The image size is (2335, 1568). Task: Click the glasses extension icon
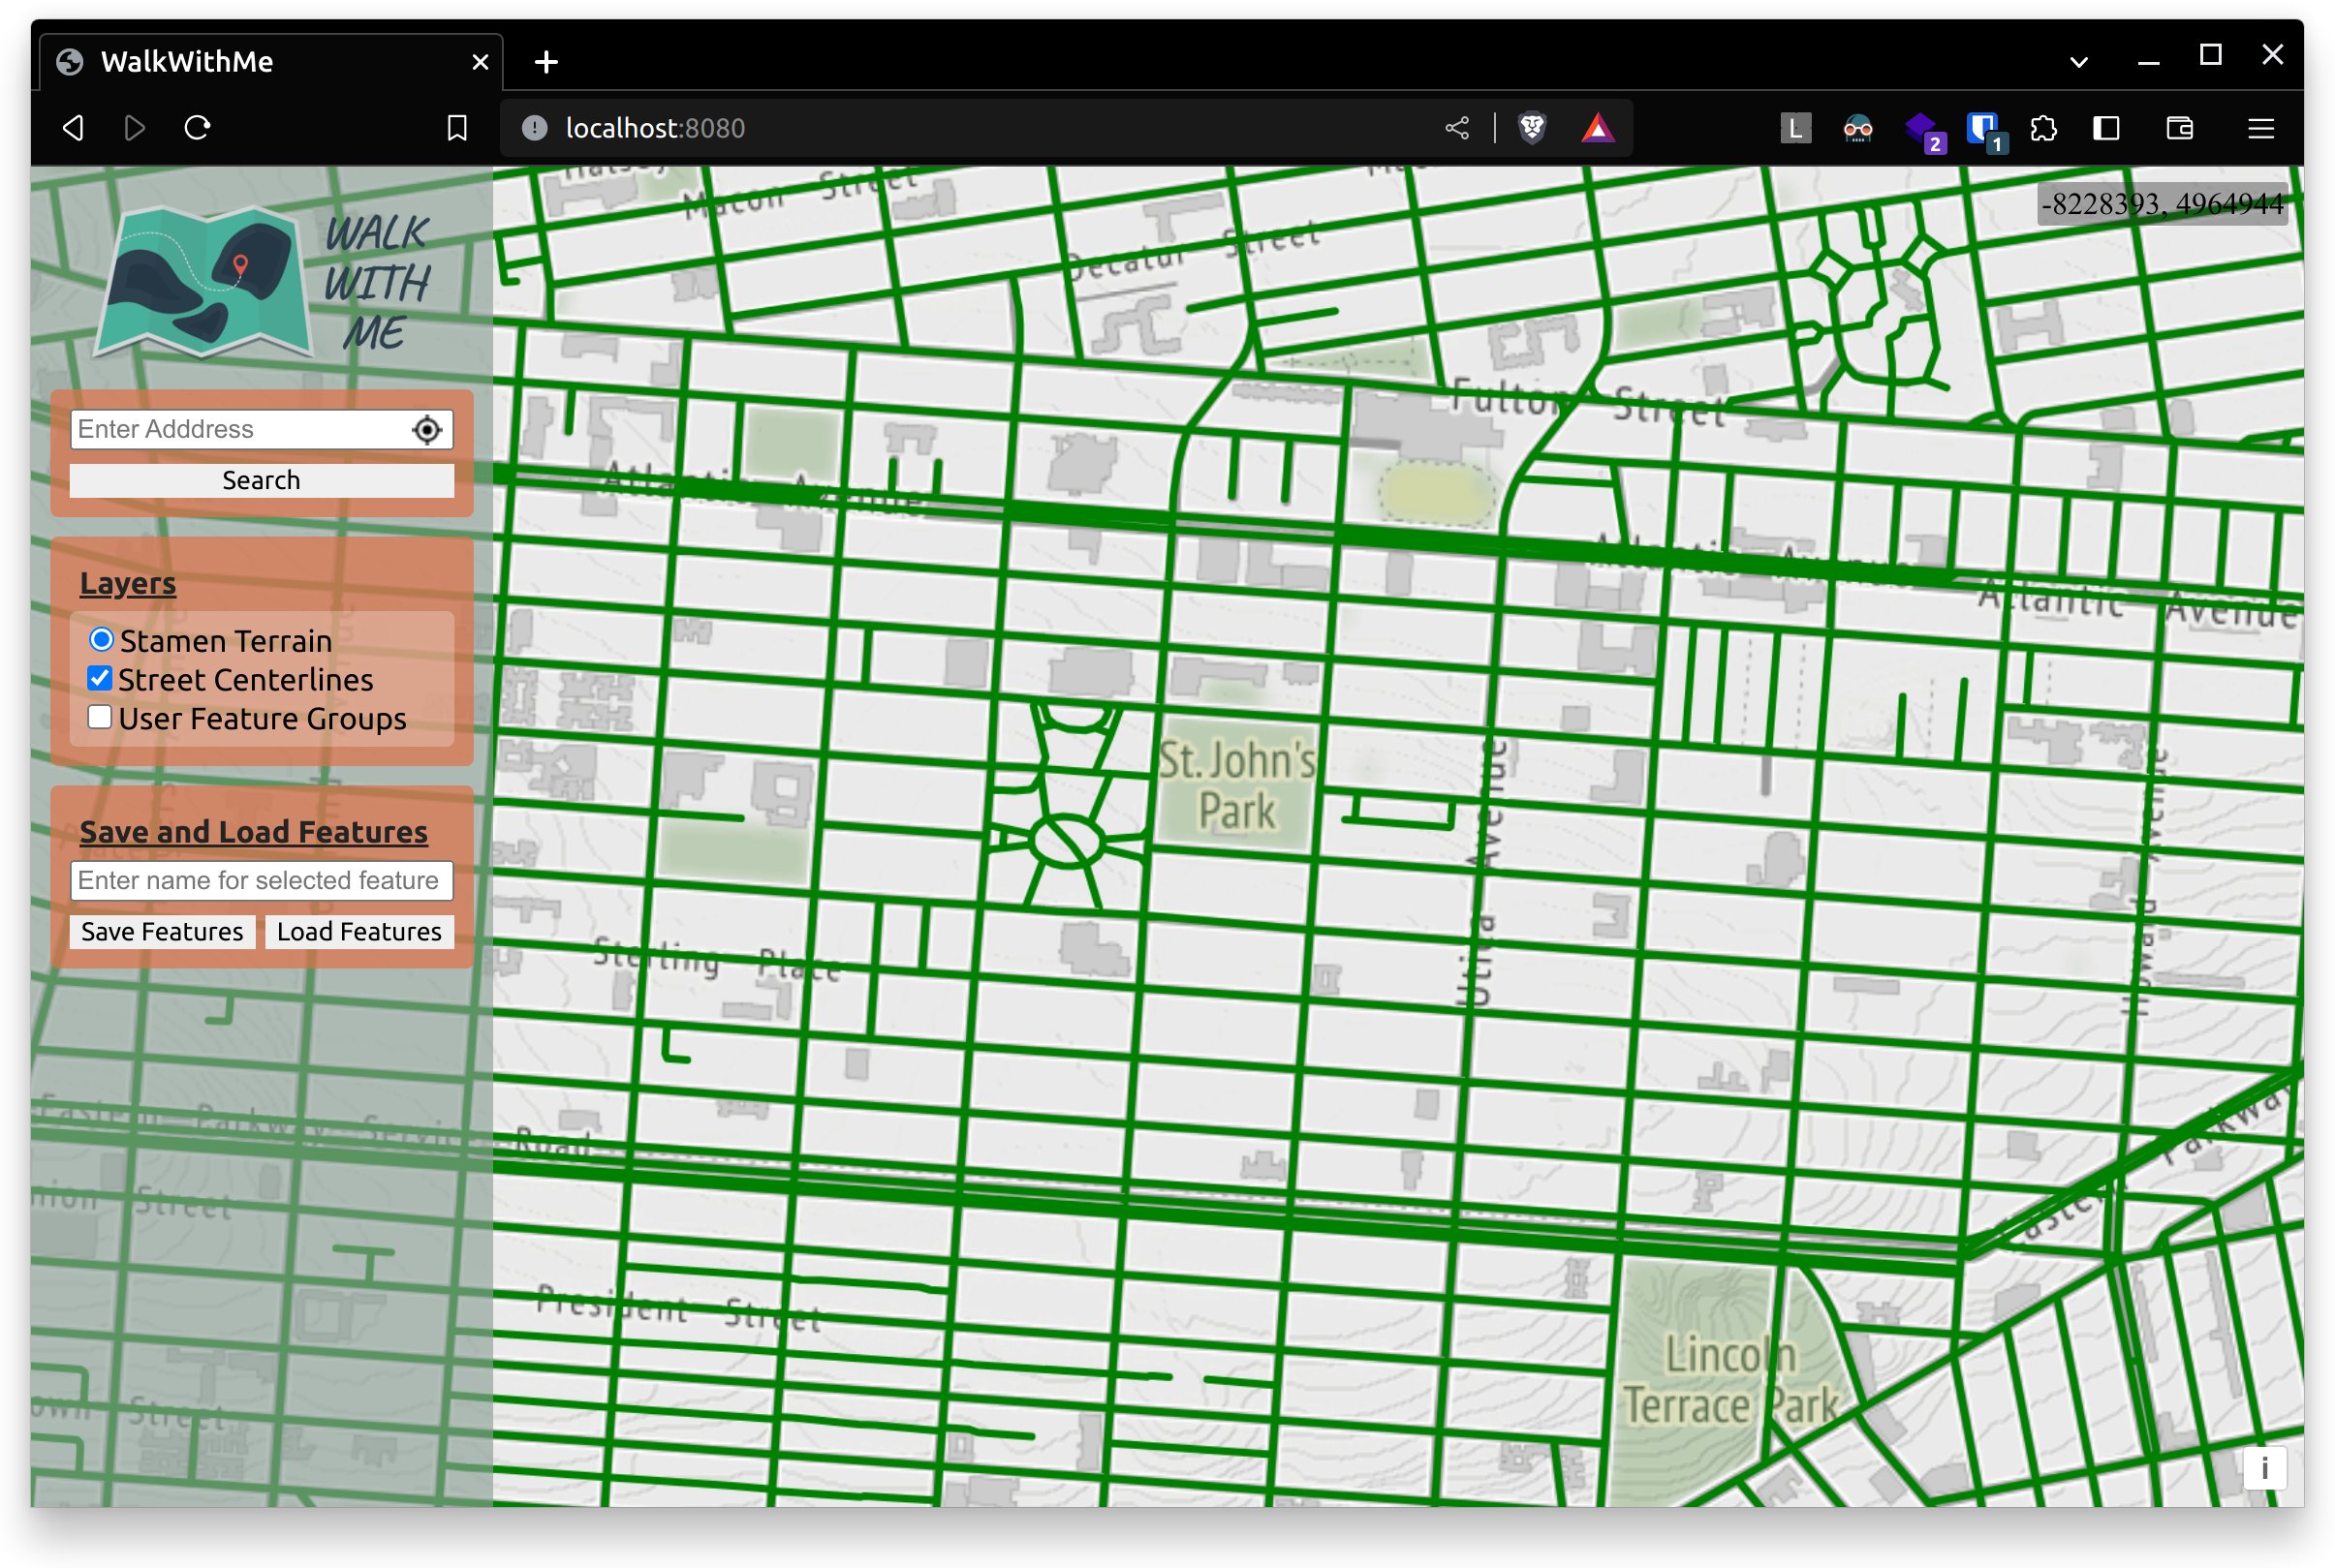[x=1857, y=128]
